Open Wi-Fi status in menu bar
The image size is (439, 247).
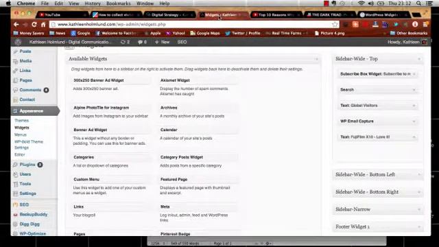[361, 3]
